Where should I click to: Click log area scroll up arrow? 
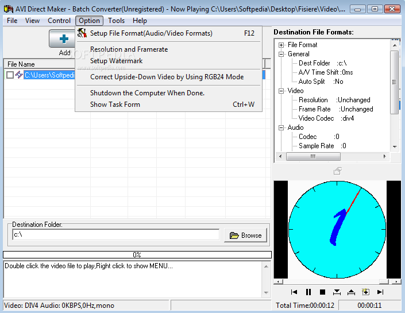coord(267,266)
